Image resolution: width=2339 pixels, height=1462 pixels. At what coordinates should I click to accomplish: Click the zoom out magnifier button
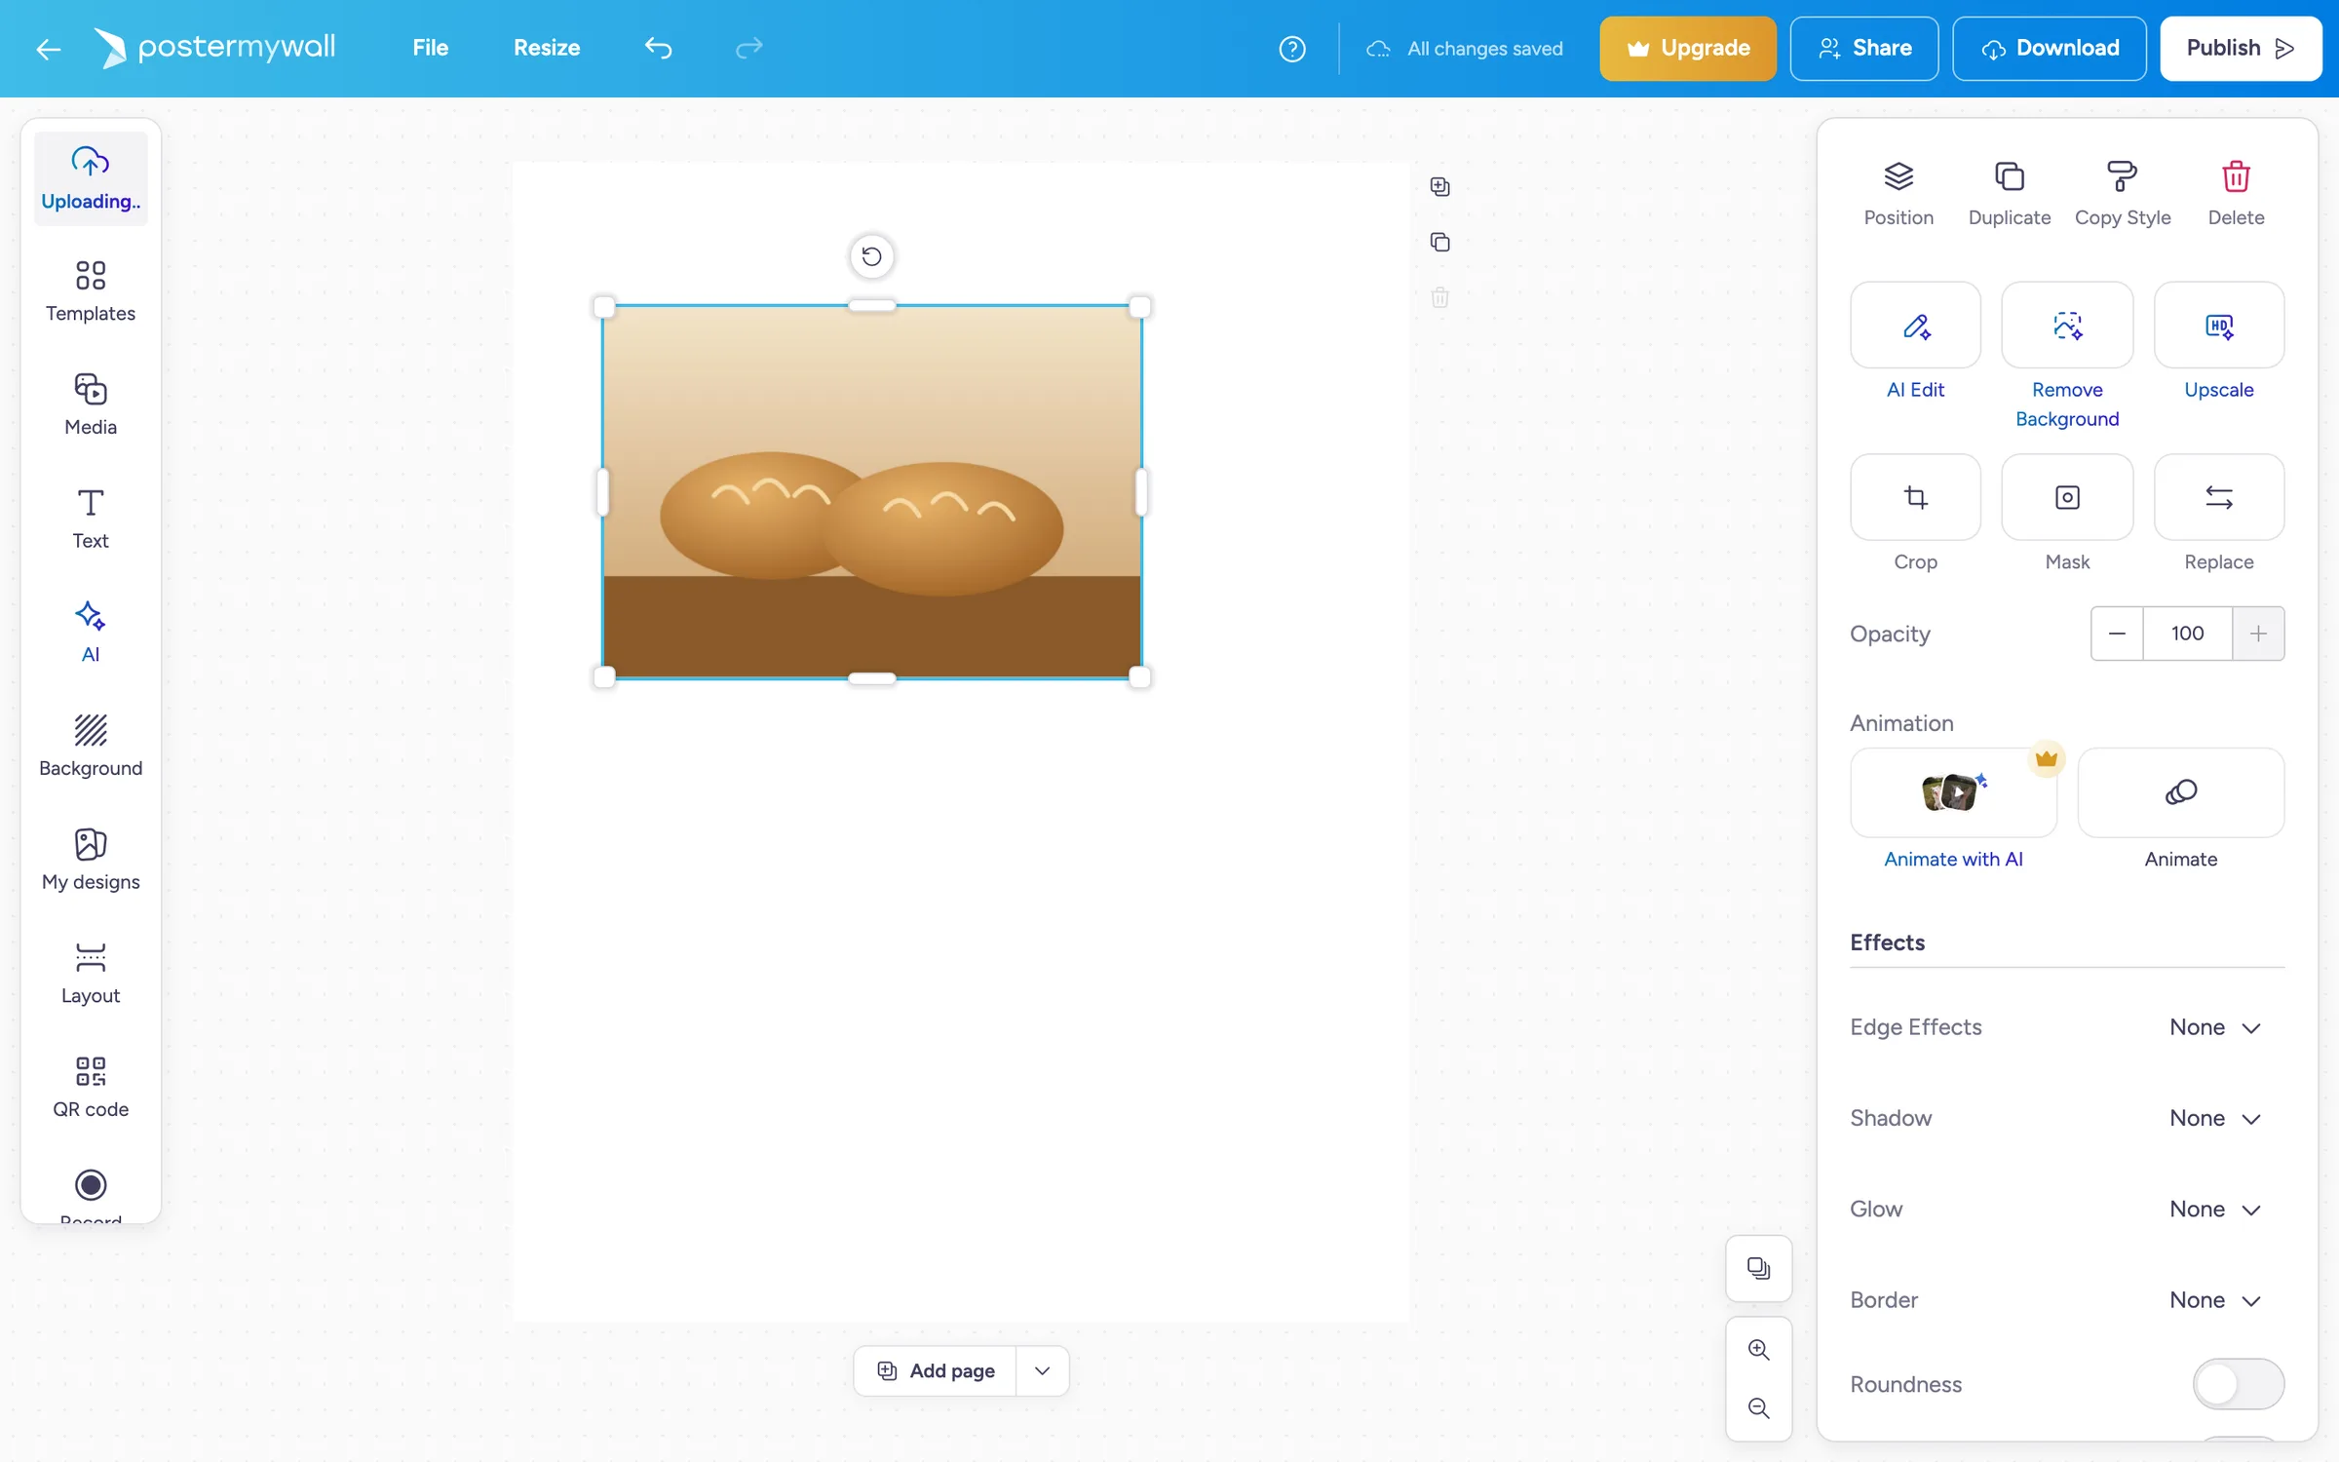coord(1758,1408)
